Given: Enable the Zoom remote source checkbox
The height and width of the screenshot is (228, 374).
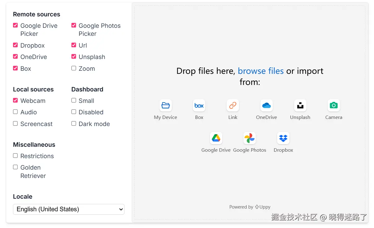Looking at the screenshot, I should click(74, 68).
